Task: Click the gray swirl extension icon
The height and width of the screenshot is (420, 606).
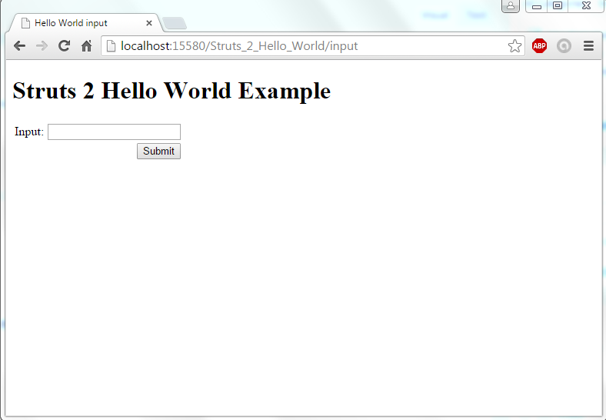Action: tap(564, 46)
